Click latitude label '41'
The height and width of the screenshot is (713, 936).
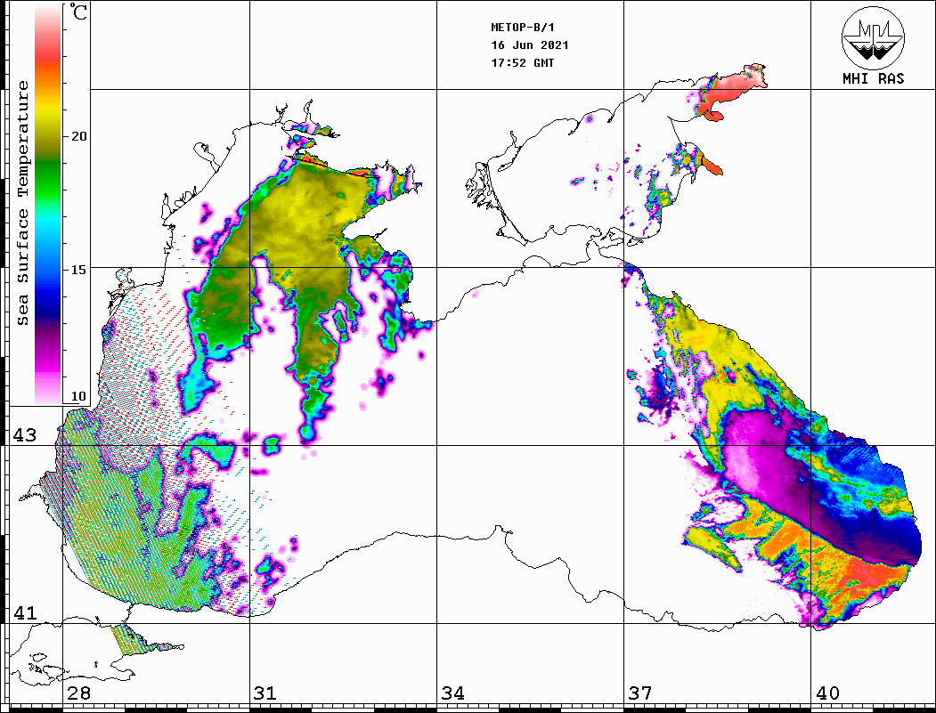[25, 613]
